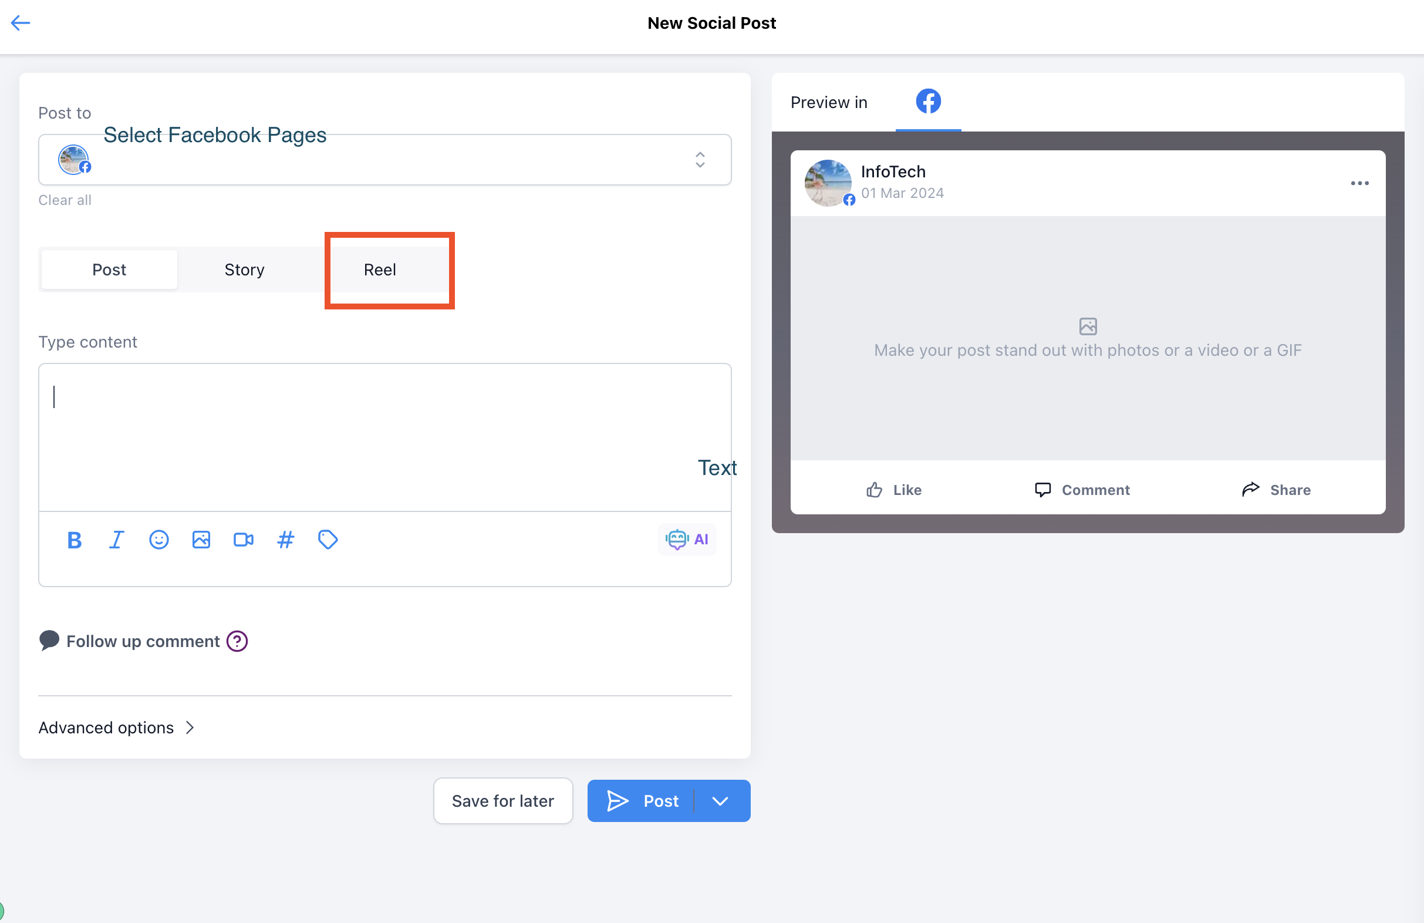The height and width of the screenshot is (923, 1424).
Task: Select the Post type tab
Action: pyautogui.click(x=109, y=270)
